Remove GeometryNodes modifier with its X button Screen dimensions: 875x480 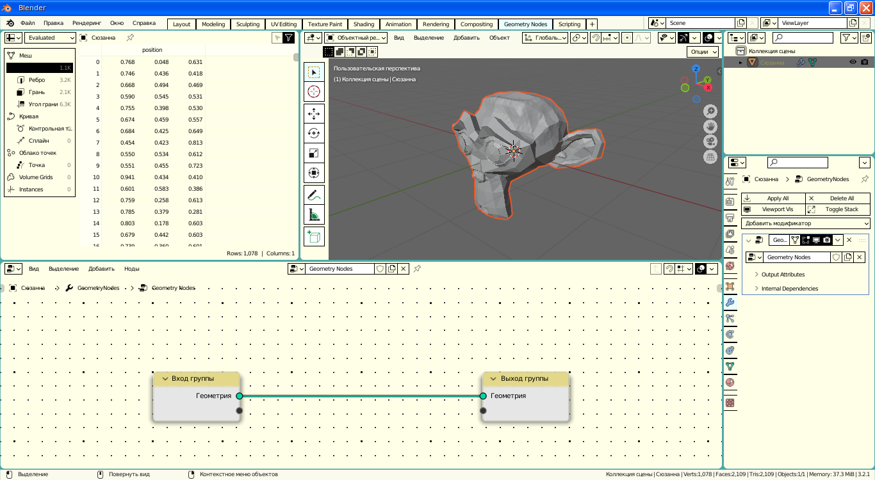[849, 240]
